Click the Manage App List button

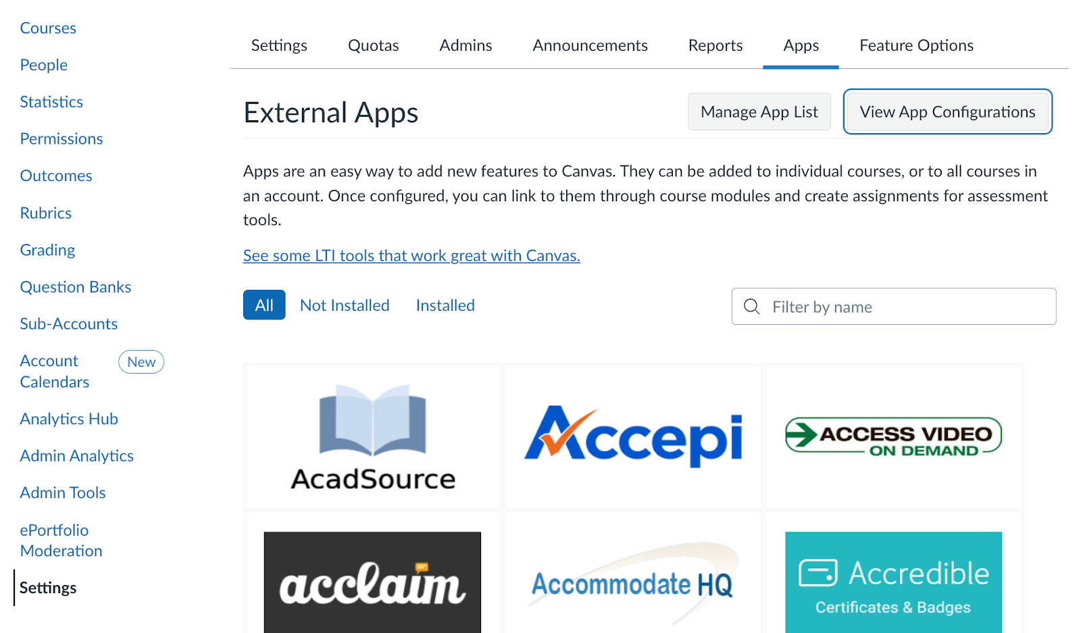(x=759, y=111)
